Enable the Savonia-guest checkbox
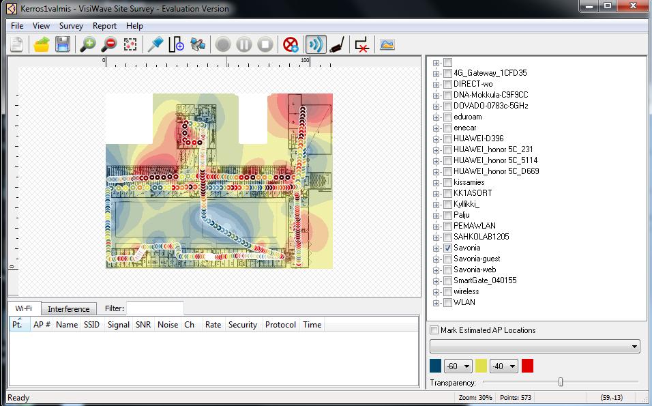Image resolution: width=652 pixels, height=406 pixels. [447, 259]
